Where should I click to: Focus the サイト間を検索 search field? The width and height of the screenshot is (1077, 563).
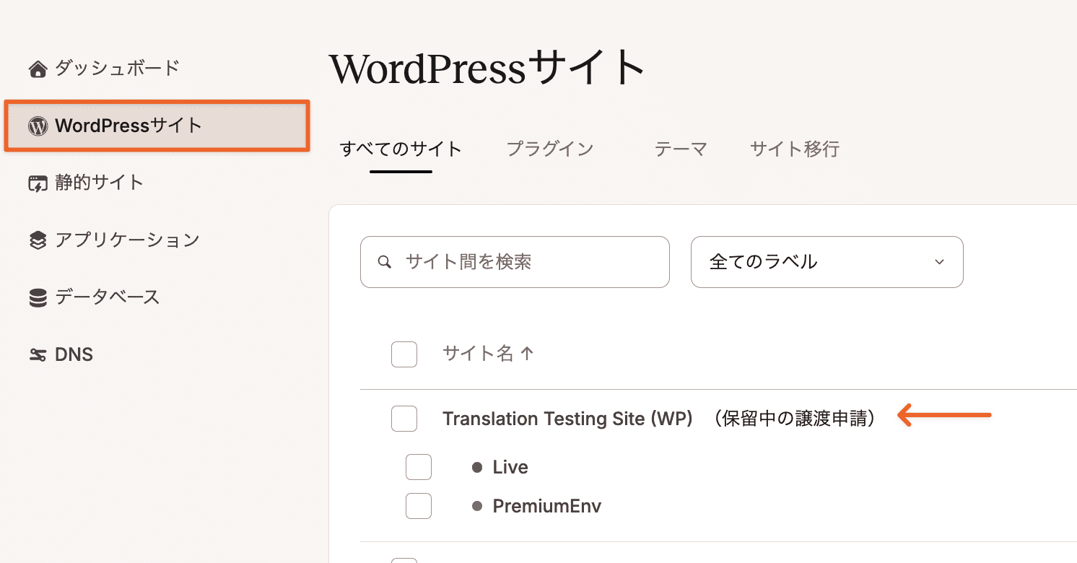pos(515,262)
